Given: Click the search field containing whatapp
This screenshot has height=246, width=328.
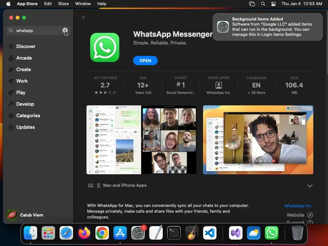Looking at the screenshot, I should 38,30.
